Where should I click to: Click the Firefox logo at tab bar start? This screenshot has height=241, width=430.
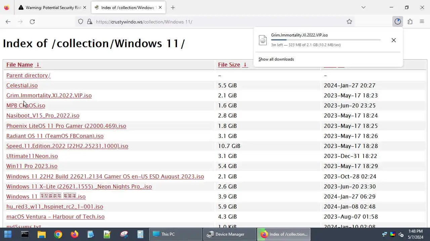(6, 7)
